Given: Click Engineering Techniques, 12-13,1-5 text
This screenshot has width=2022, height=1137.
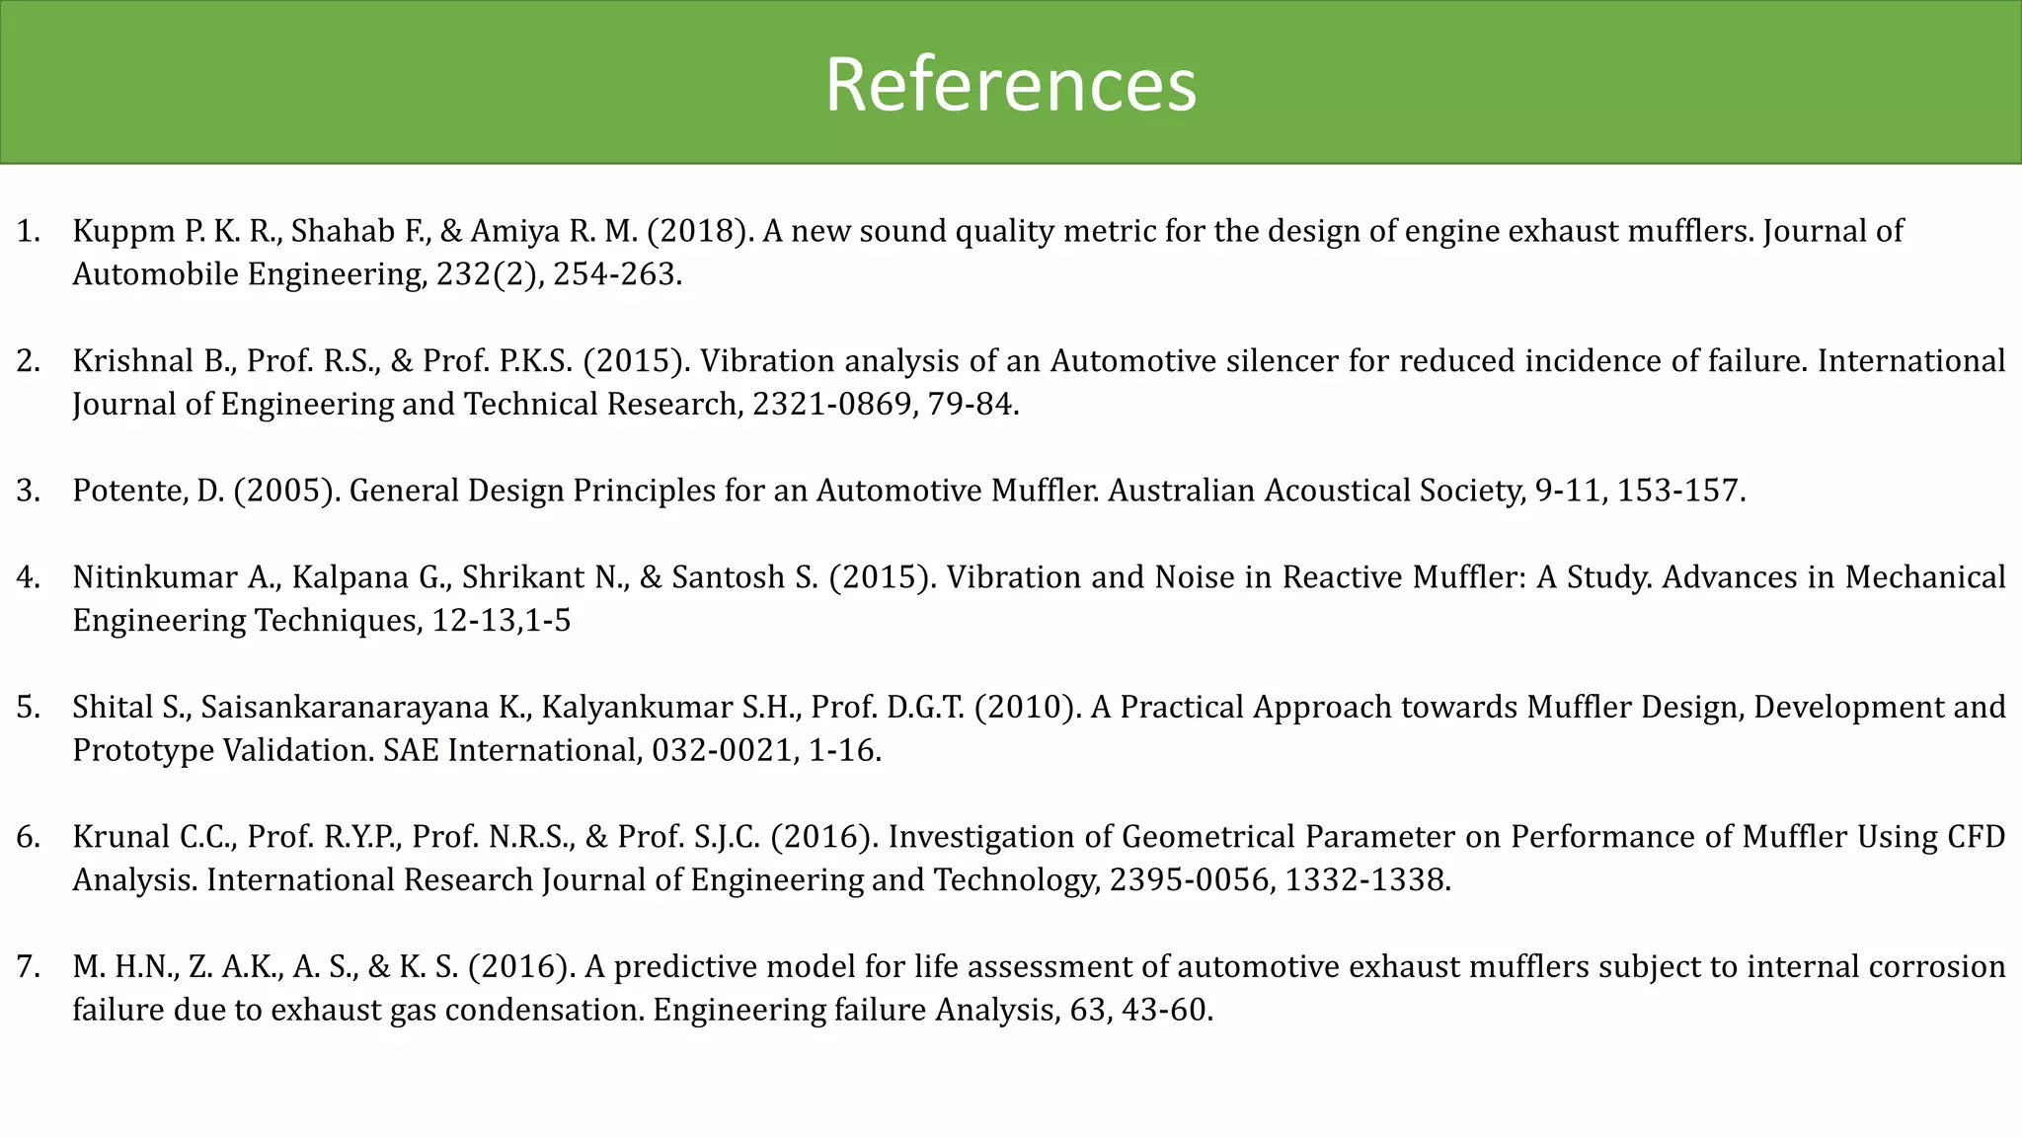Looking at the screenshot, I should pos(321,621).
